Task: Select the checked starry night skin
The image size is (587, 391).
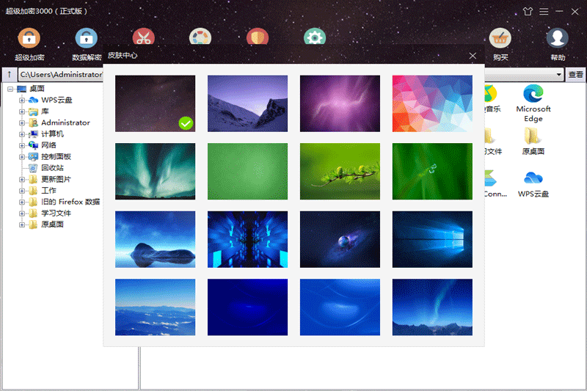Action: (x=156, y=103)
